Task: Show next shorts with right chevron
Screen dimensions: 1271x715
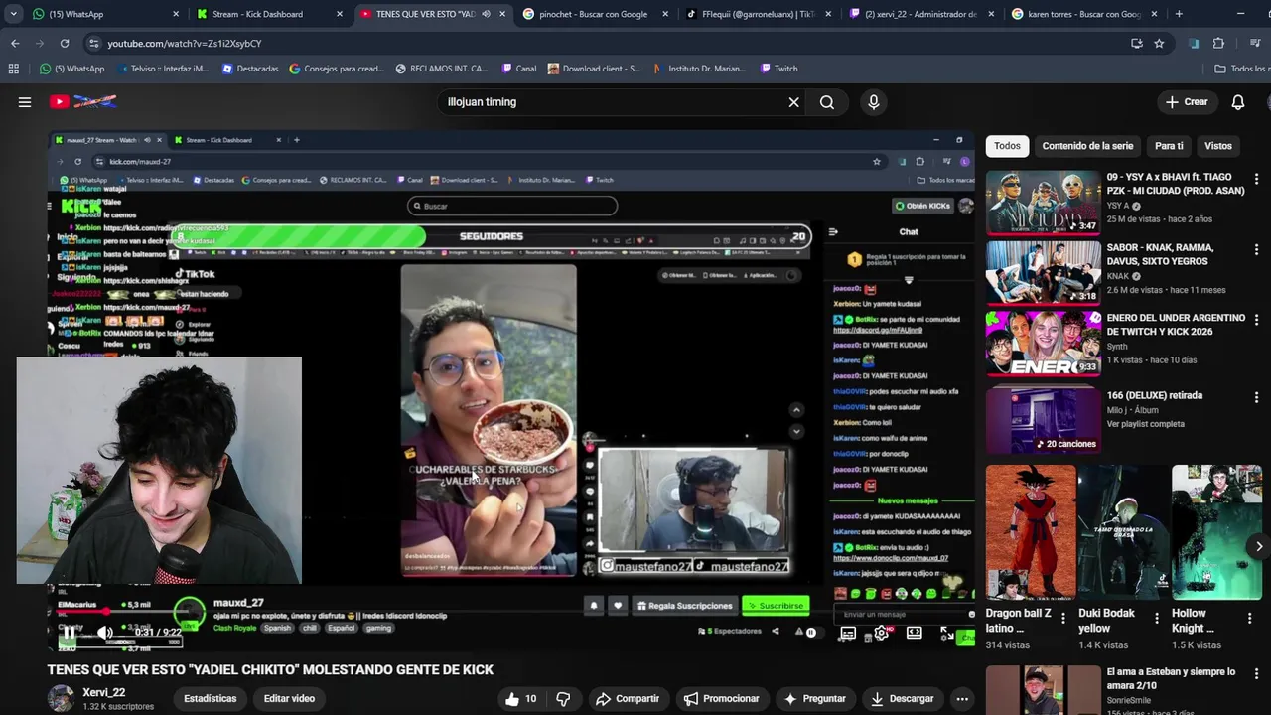Action: tap(1259, 546)
